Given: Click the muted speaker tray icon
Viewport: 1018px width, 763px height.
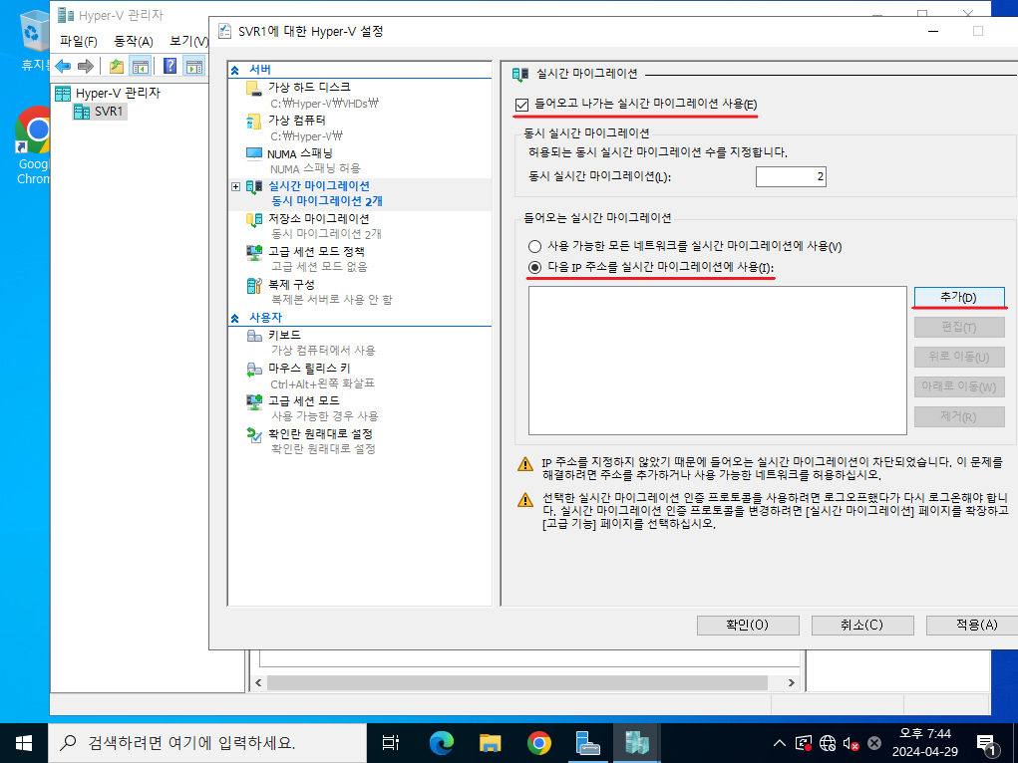Looking at the screenshot, I should coord(850,743).
